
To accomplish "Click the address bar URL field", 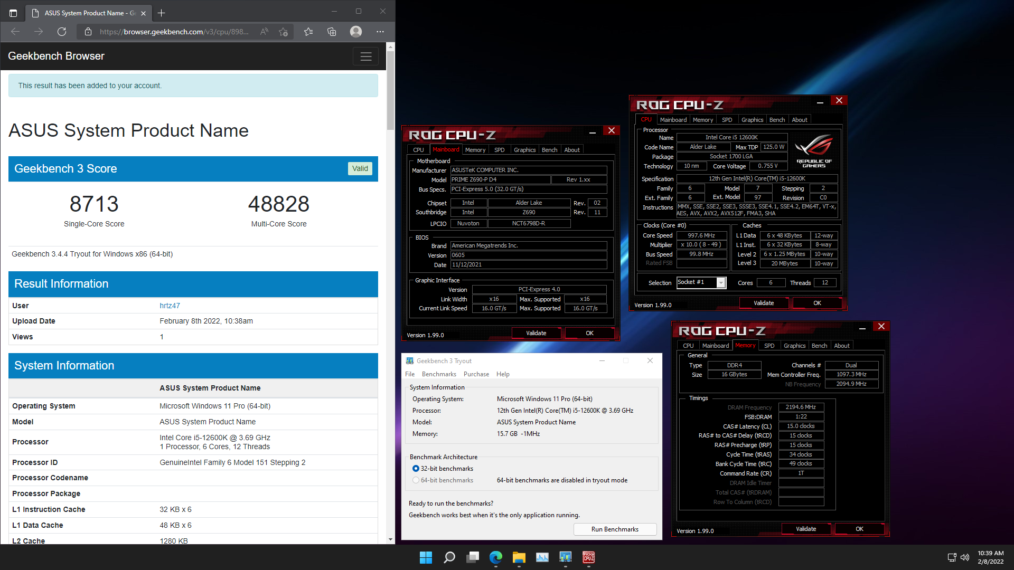I will [174, 32].
